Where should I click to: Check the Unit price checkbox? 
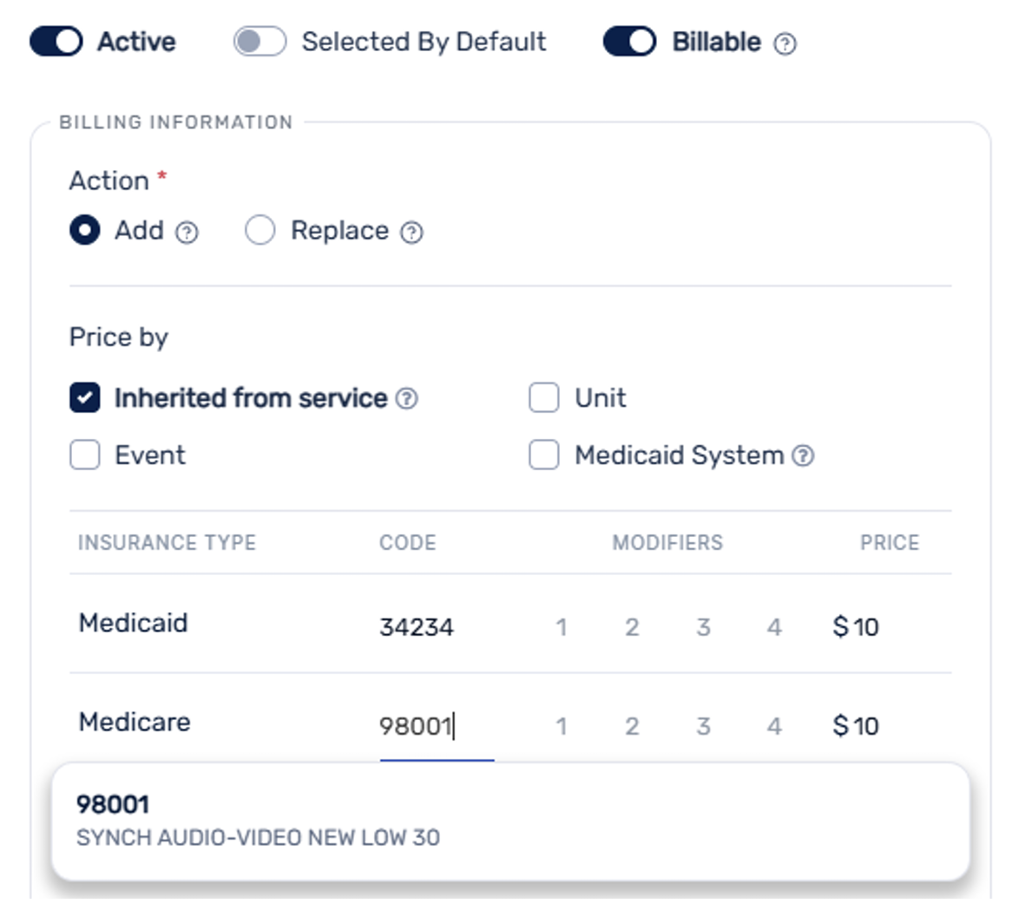pyautogui.click(x=544, y=397)
